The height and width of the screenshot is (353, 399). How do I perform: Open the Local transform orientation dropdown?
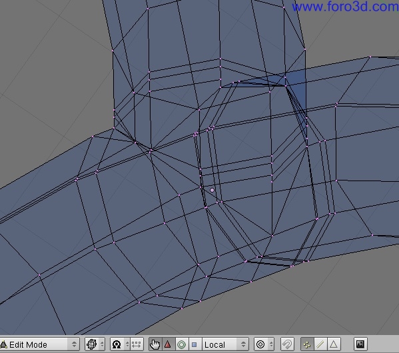tap(225, 344)
